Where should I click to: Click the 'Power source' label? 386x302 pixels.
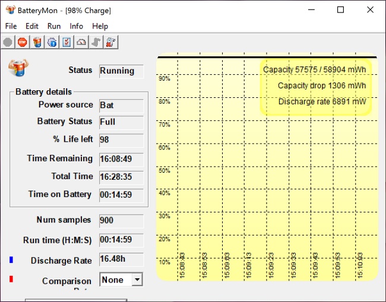[x=66, y=104]
